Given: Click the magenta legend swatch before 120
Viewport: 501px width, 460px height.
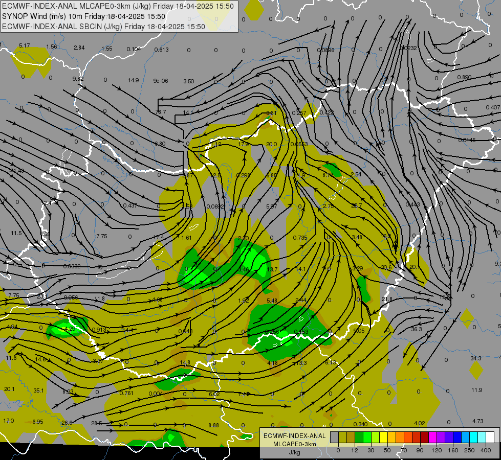Looking at the screenshot, I should click(432, 437).
